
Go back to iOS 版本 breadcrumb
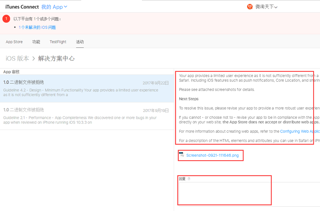coord(17,59)
